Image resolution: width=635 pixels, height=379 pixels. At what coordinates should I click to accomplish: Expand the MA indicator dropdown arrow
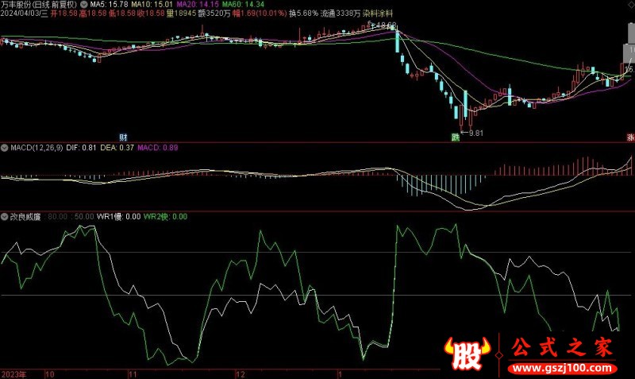tap(85, 5)
